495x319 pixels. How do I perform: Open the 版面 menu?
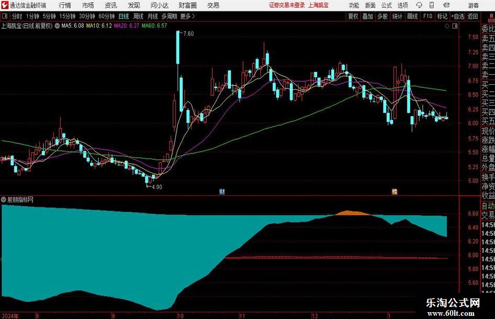pos(370,5)
